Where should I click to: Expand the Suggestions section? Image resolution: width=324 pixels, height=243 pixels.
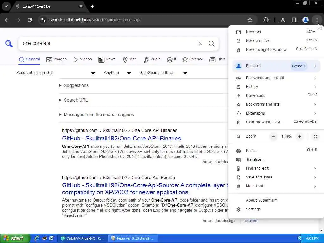pyautogui.click(x=74, y=85)
